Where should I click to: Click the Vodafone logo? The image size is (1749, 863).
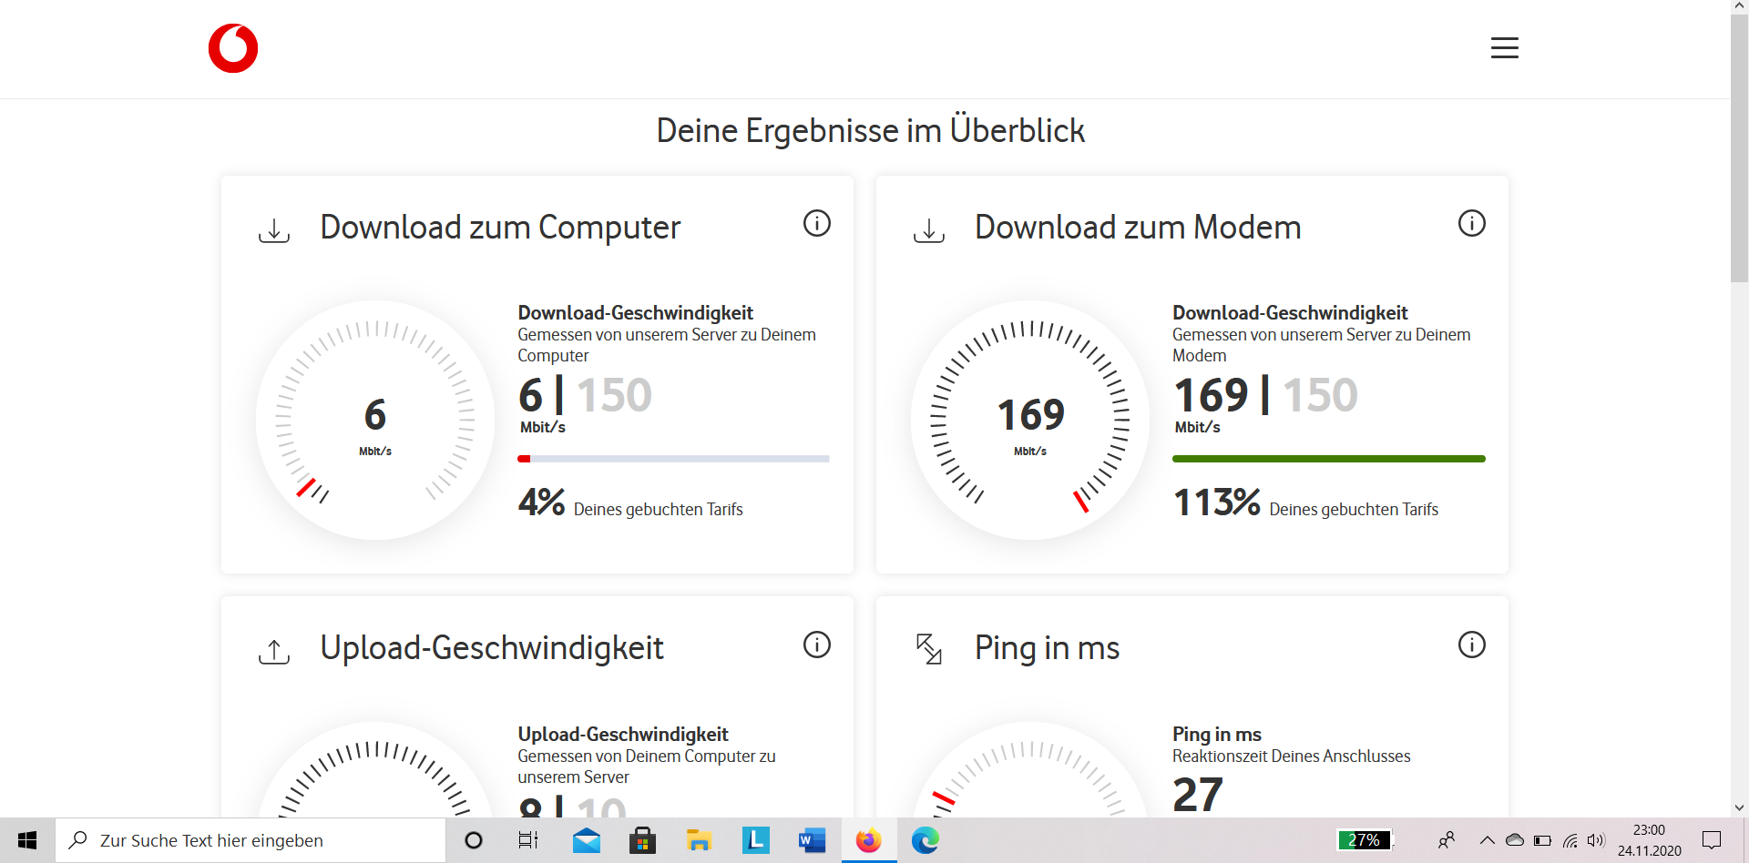[232, 48]
